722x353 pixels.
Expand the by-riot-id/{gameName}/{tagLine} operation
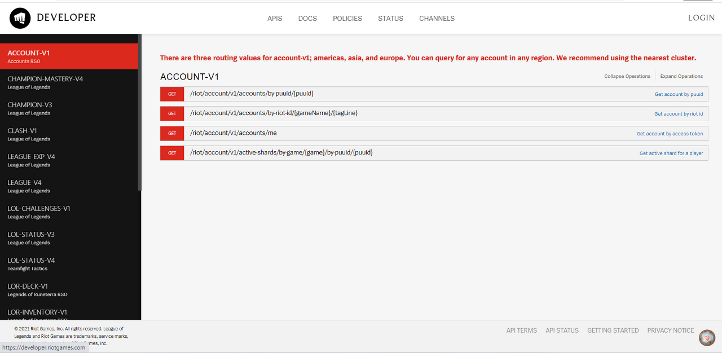point(274,113)
